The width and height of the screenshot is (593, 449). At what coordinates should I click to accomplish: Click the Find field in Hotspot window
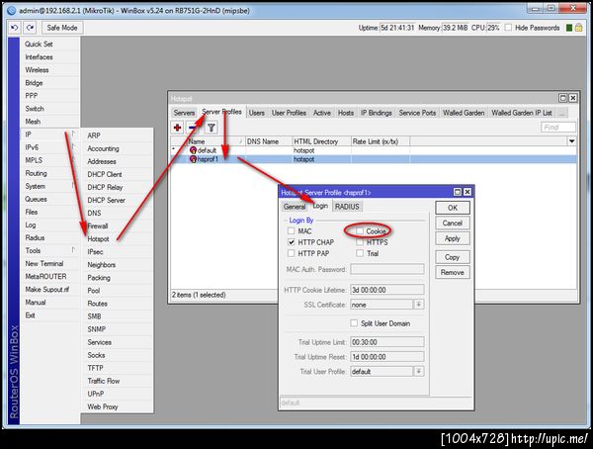(x=558, y=128)
